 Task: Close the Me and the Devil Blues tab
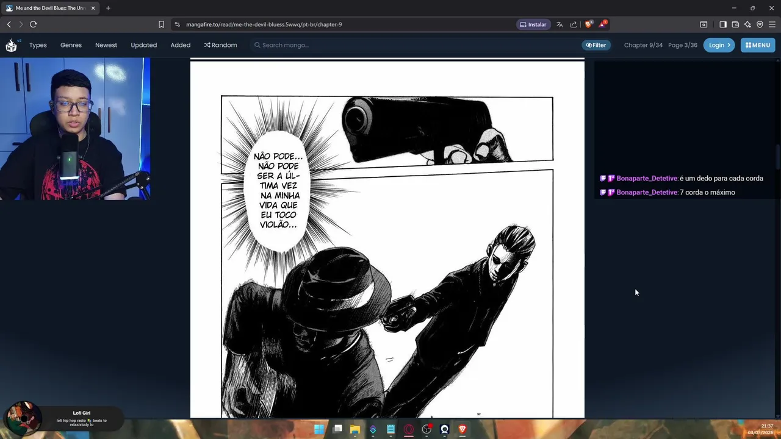coord(93,8)
